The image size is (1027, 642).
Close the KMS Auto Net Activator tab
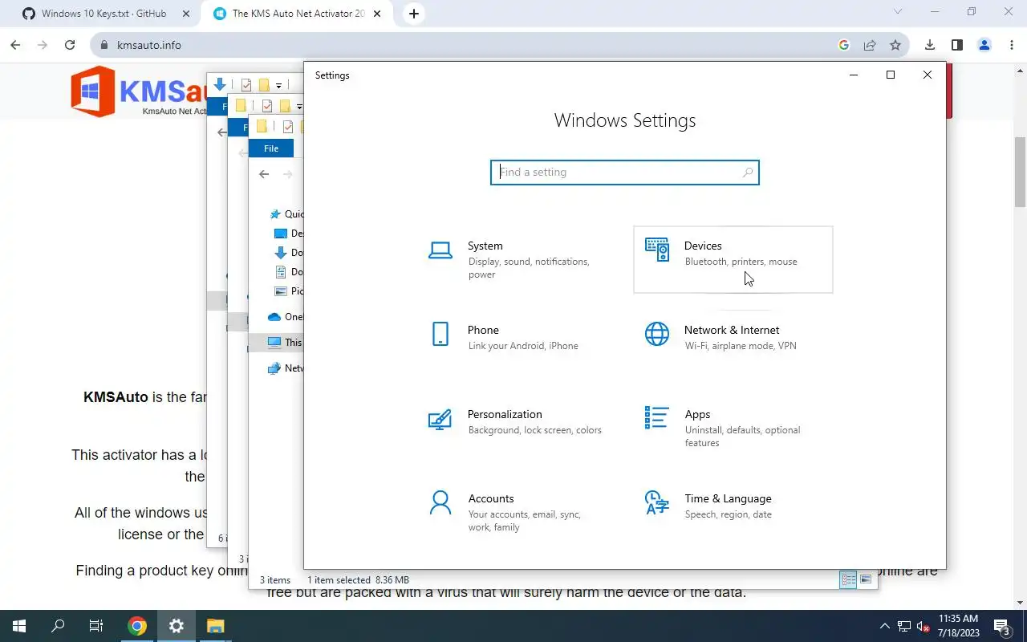tap(377, 14)
